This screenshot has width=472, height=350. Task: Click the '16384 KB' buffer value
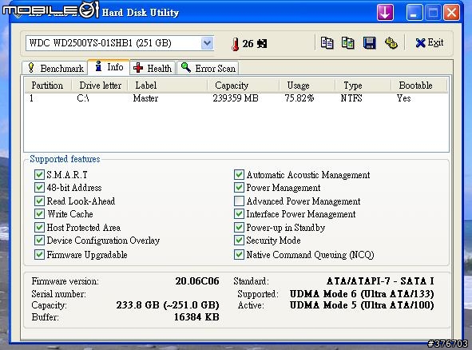point(196,317)
